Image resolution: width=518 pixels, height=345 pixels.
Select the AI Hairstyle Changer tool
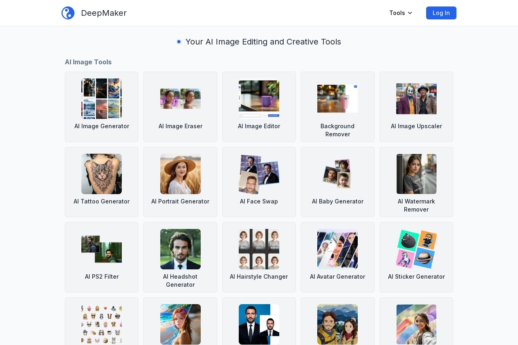coord(259,257)
